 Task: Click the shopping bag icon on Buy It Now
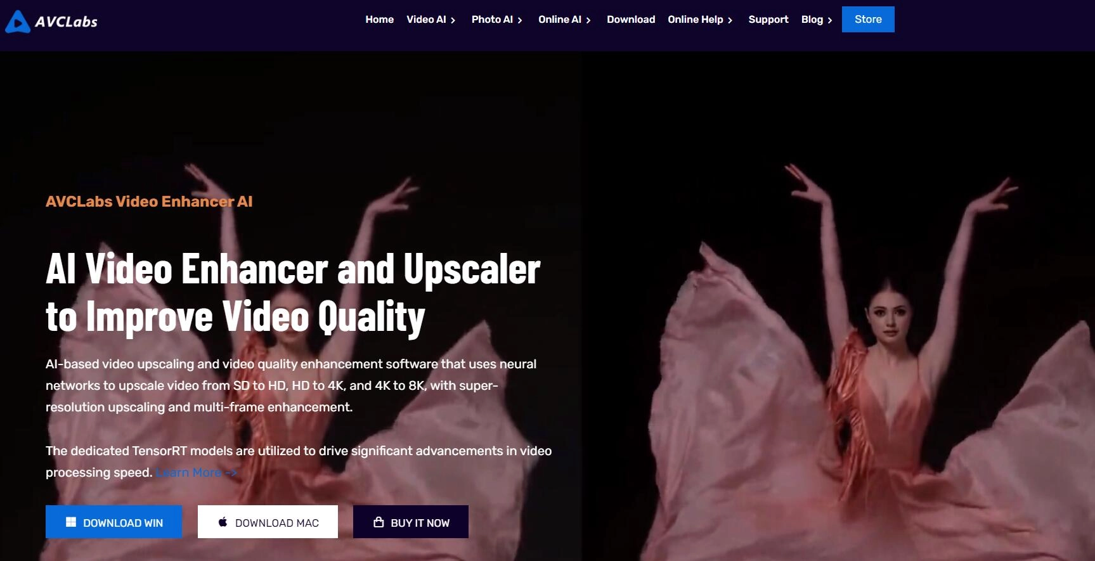(x=379, y=522)
